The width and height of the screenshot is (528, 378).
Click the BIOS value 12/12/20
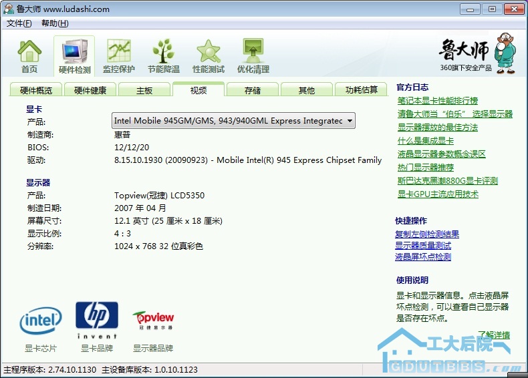(132, 147)
